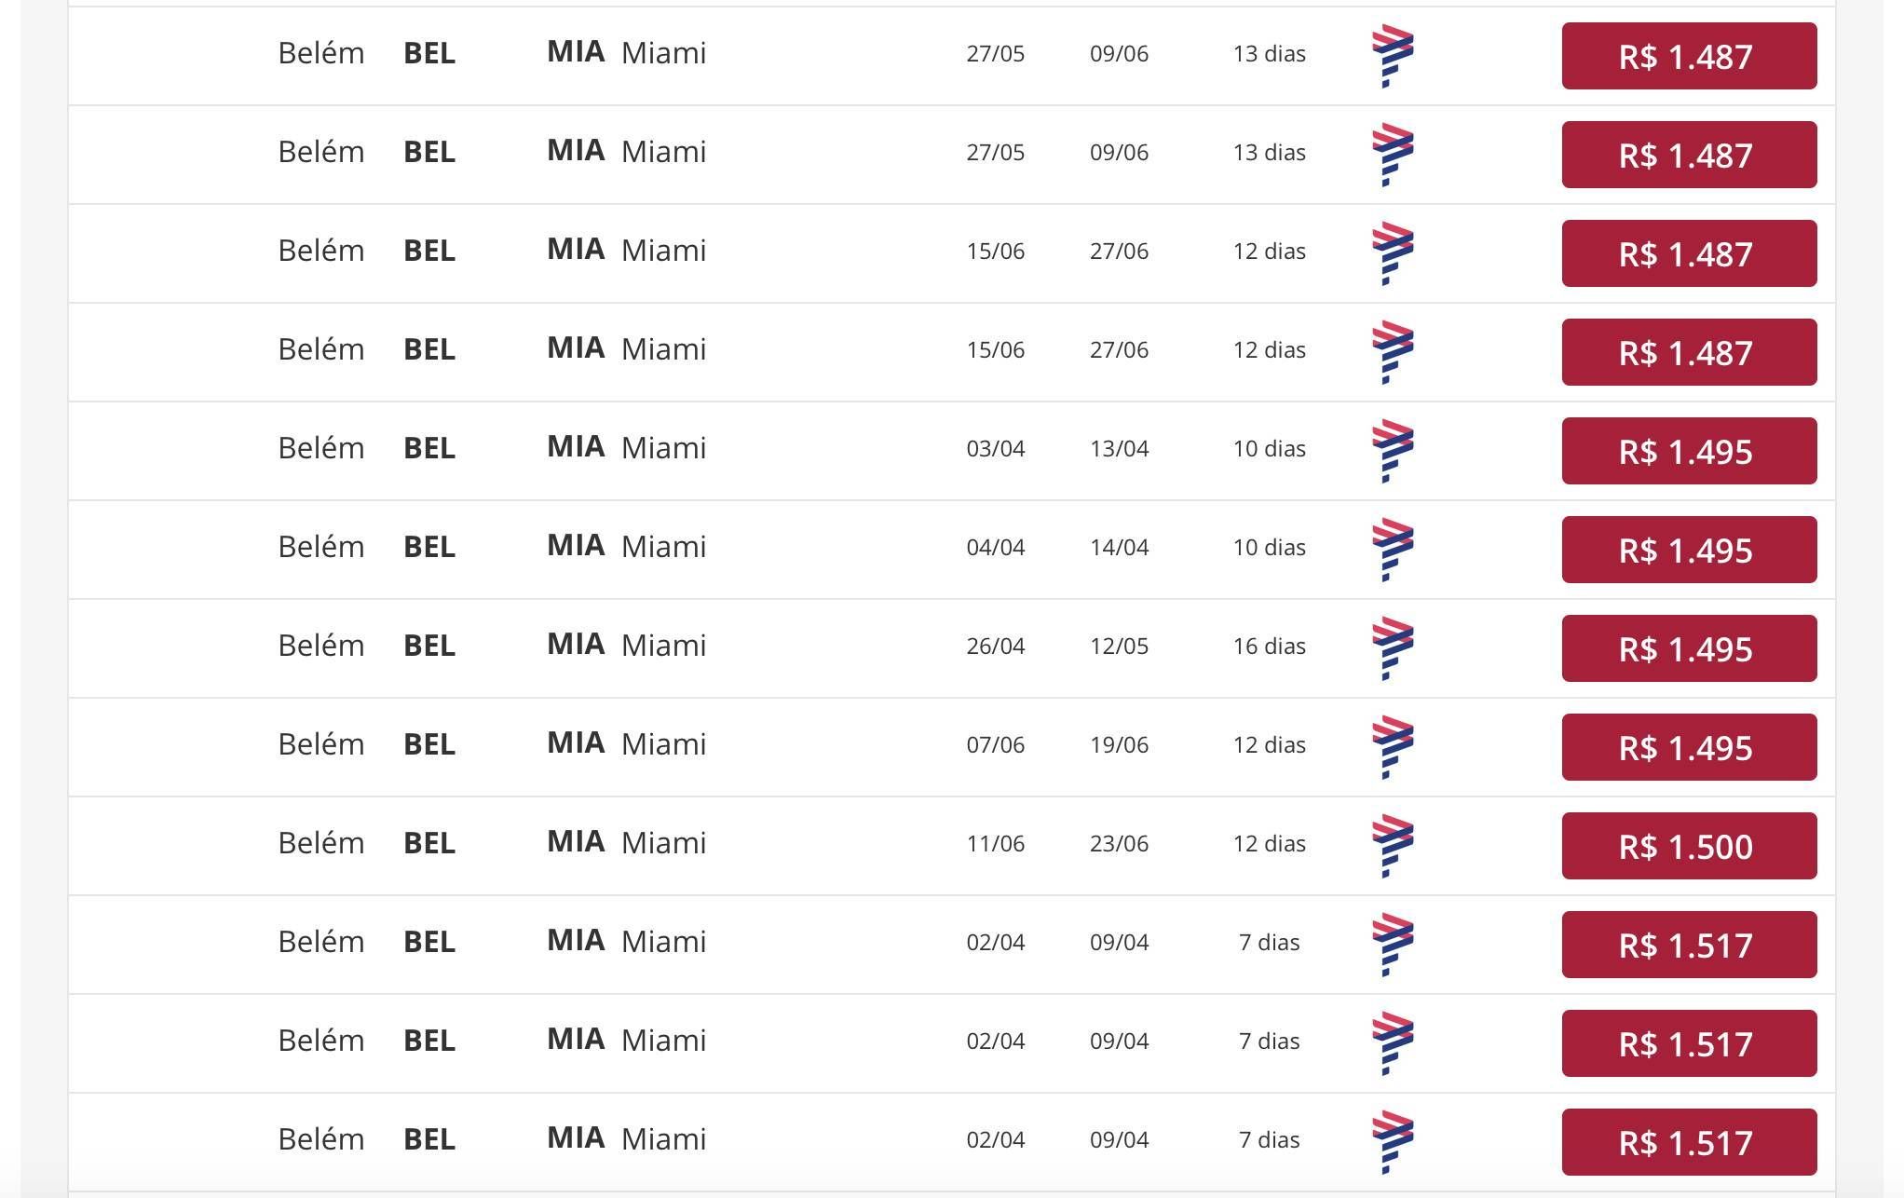Select first R$ 1.517 fare for 02/04
The width and height of the screenshot is (1904, 1198).
[1689, 945]
